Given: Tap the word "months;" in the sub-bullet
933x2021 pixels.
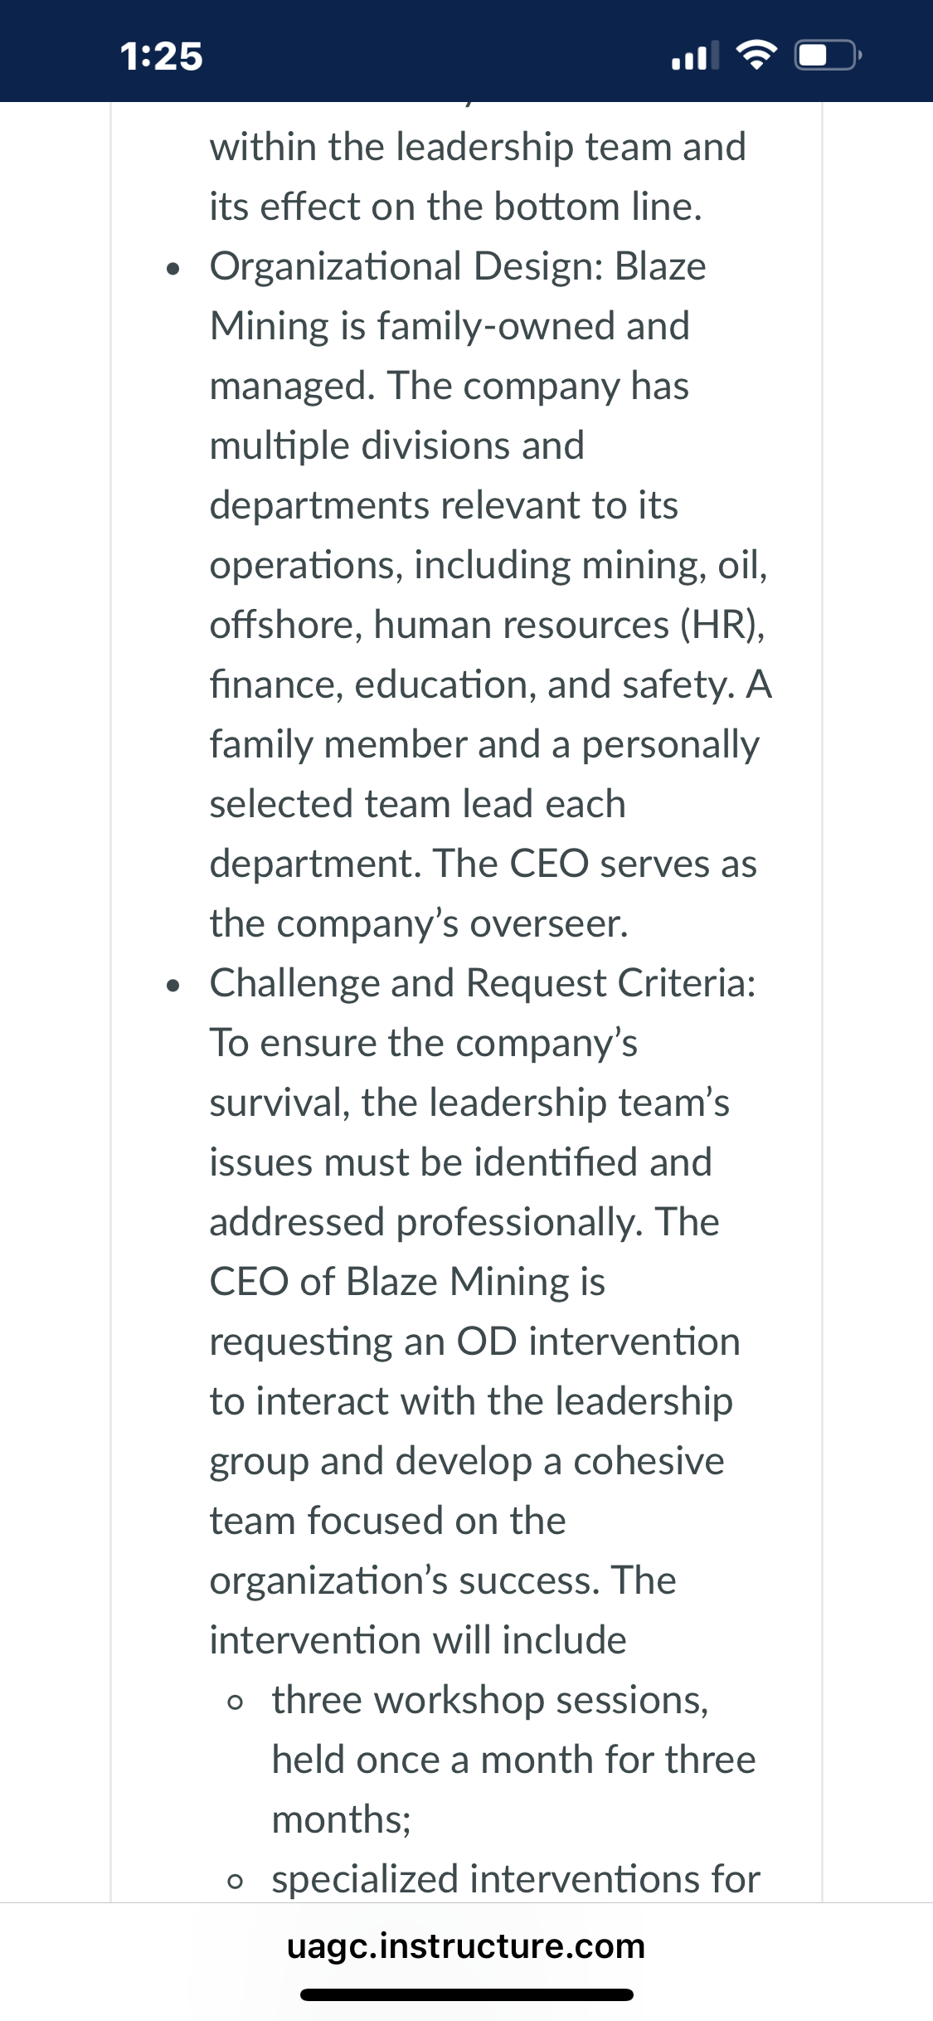Looking at the screenshot, I should pos(342,1820).
